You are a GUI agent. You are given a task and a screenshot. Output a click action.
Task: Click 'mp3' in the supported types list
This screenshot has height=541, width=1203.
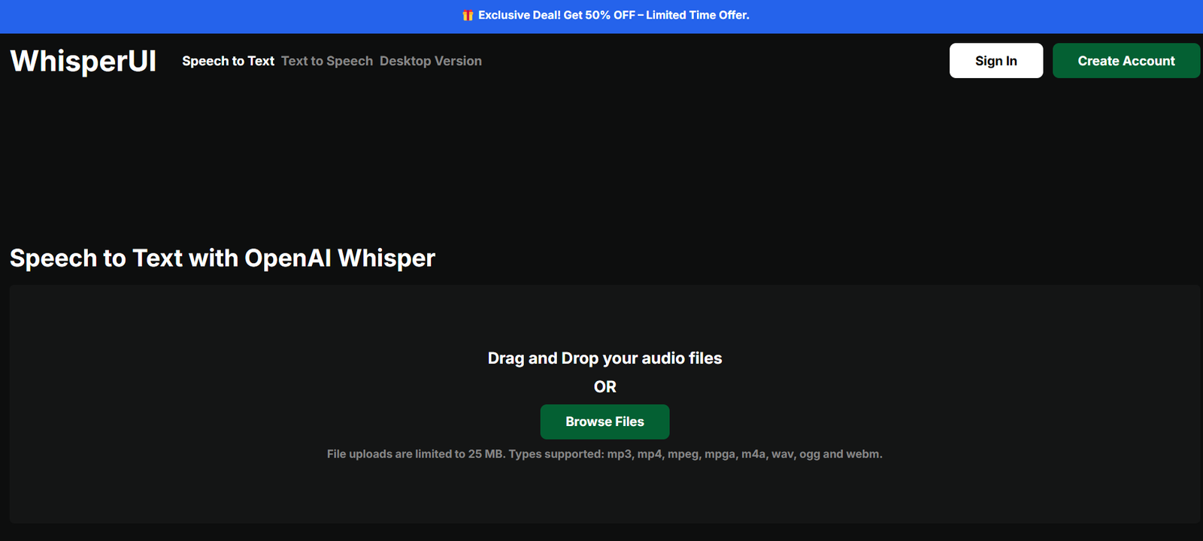point(620,454)
